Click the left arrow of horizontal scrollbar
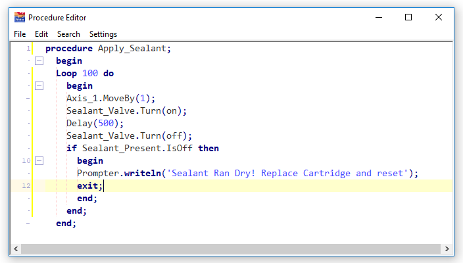Viewport: 463px width, 263px height. 14,249
